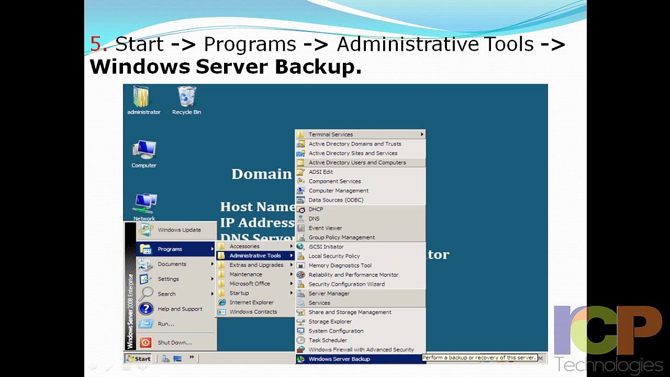Screen dimensions: 670x377
Task: Expand the Administrative Tools submenu arrow
Action: [292, 256]
